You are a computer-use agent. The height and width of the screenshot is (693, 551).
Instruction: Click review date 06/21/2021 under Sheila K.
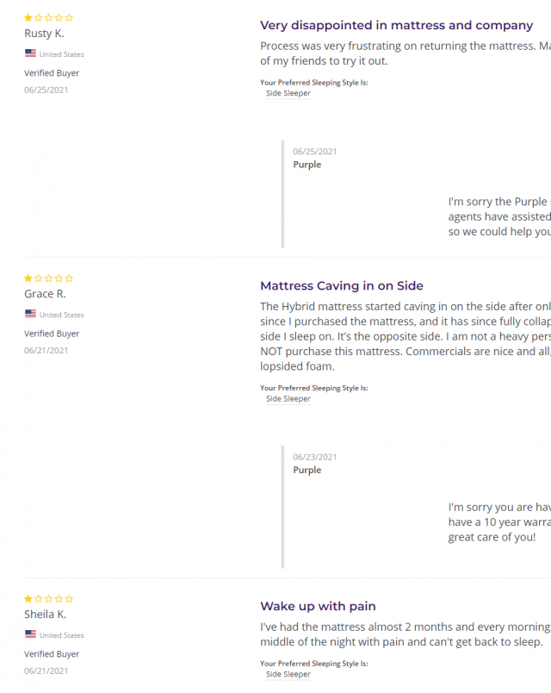[x=46, y=671]
